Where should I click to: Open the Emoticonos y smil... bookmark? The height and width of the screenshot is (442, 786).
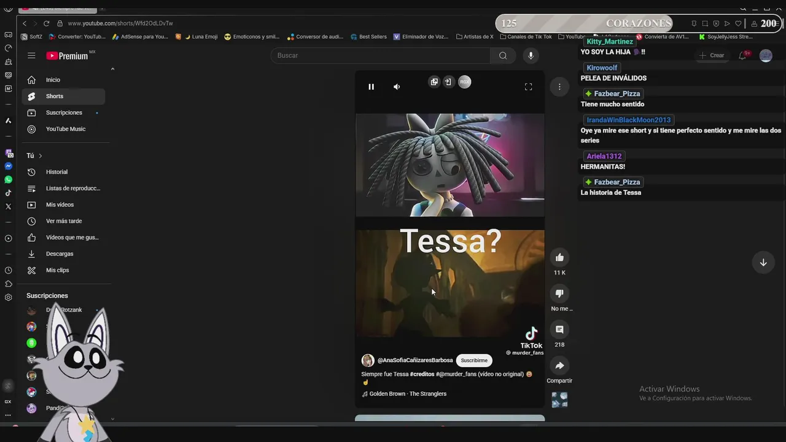252,37
